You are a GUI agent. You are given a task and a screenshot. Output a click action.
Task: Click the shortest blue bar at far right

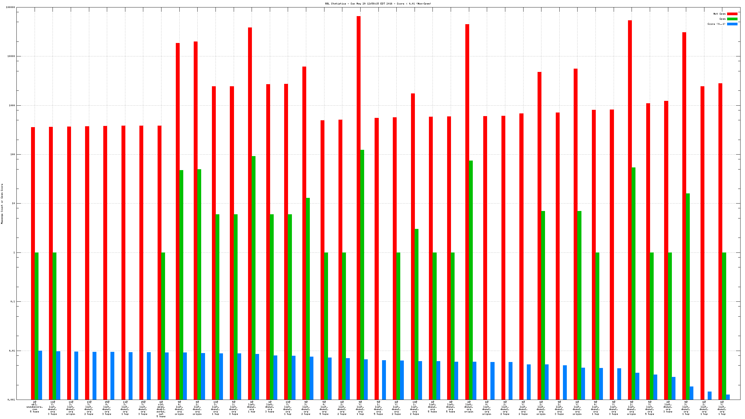(x=728, y=397)
